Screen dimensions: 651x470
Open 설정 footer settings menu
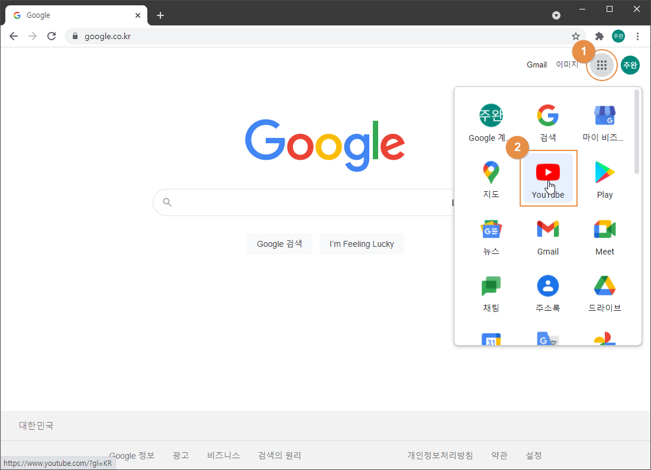pyautogui.click(x=533, y=455)
